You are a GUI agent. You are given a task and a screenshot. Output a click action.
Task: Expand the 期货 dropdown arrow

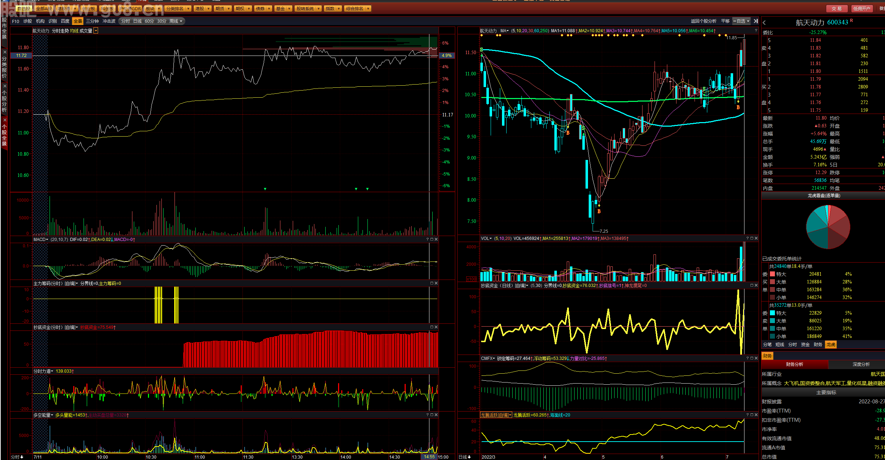[229, 8]
